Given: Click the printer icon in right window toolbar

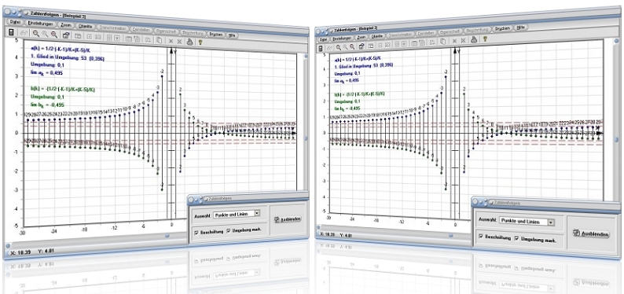Looking at the screenshot, I should tap(474, 39).
